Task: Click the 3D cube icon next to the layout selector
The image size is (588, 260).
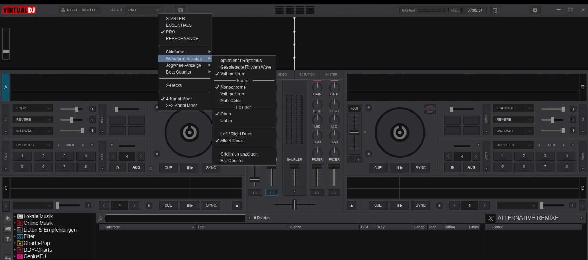Action: pyautogui.click(x=180, y=10)
